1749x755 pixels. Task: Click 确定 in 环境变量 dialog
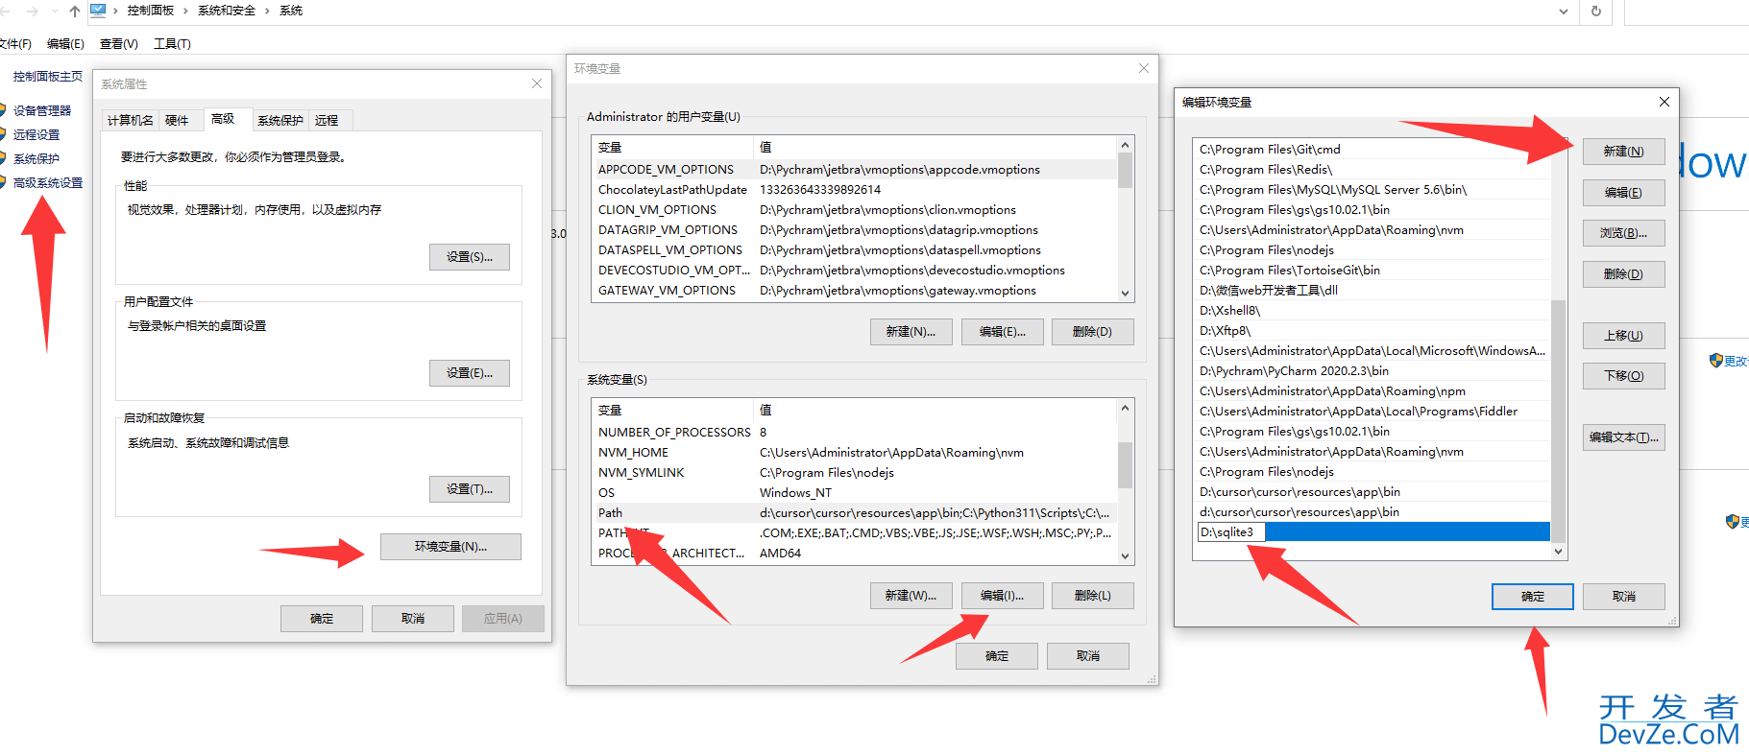coord(997,656)
